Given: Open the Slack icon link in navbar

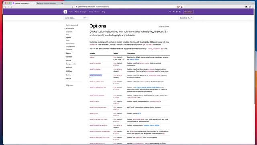Looking at the screenshot, I should pos(177,12).
